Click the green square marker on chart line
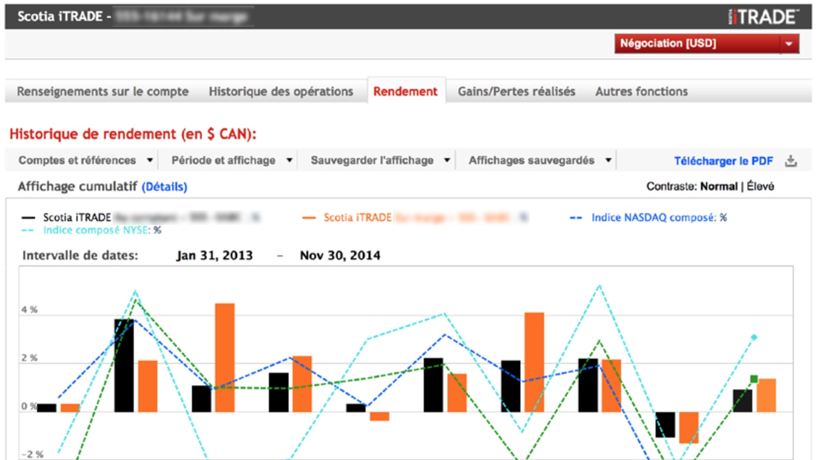The image size is (818, 460). coord(754,379)
